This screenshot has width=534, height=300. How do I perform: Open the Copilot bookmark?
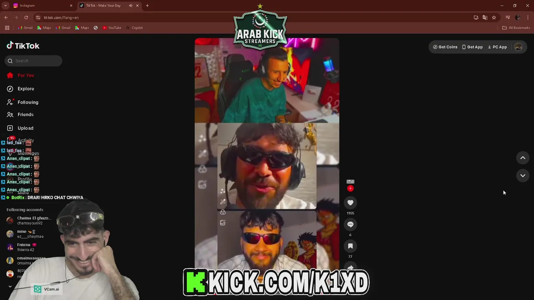(x=134, y=28)
